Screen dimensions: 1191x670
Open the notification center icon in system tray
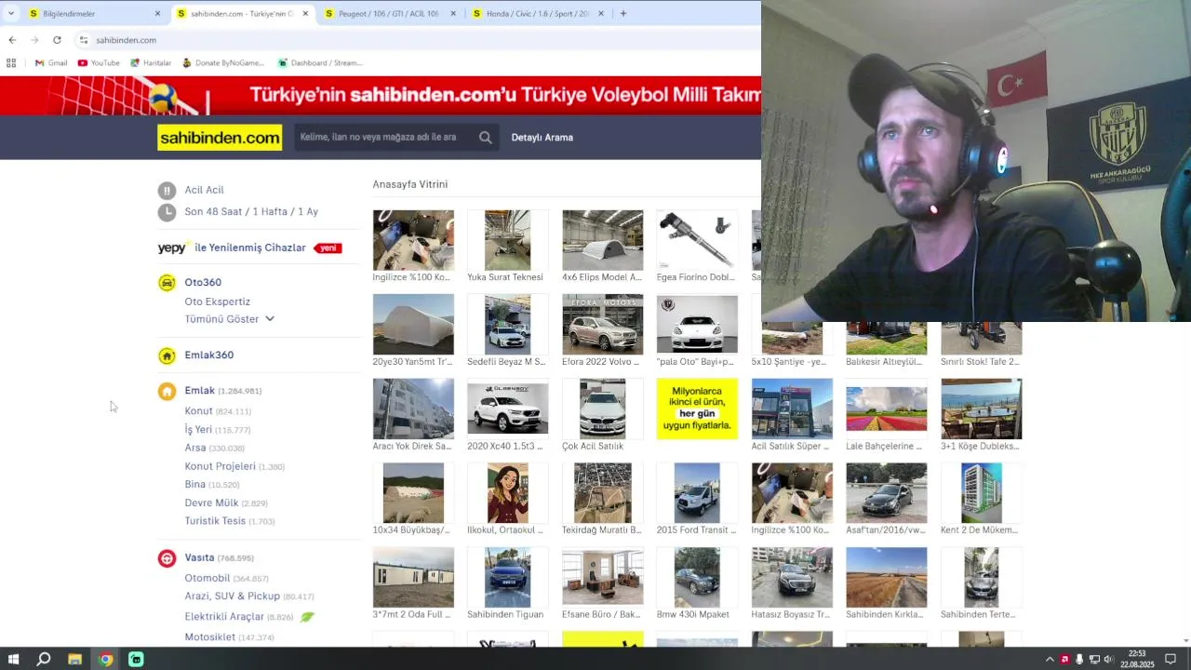click(1171, 660)
